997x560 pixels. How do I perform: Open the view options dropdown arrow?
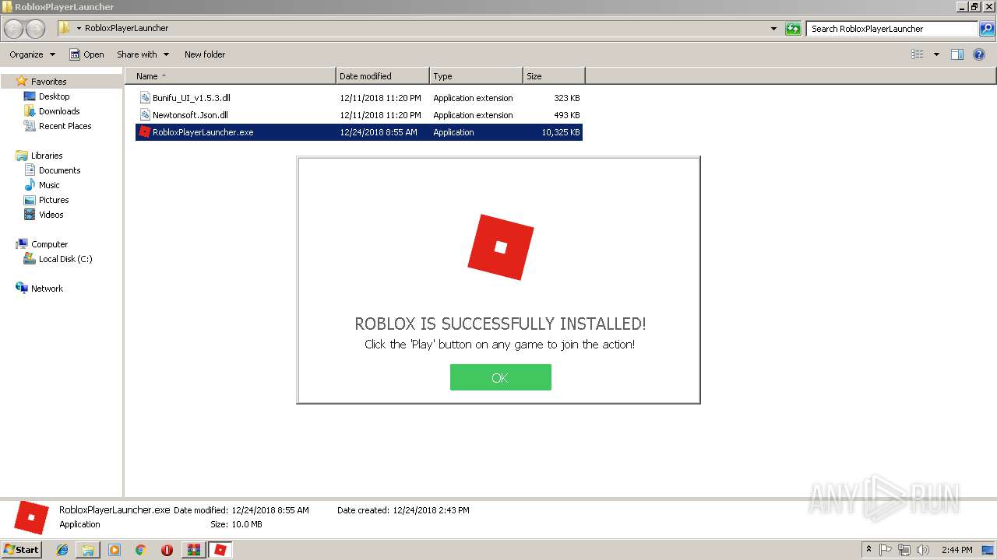(x=936, y=54)
